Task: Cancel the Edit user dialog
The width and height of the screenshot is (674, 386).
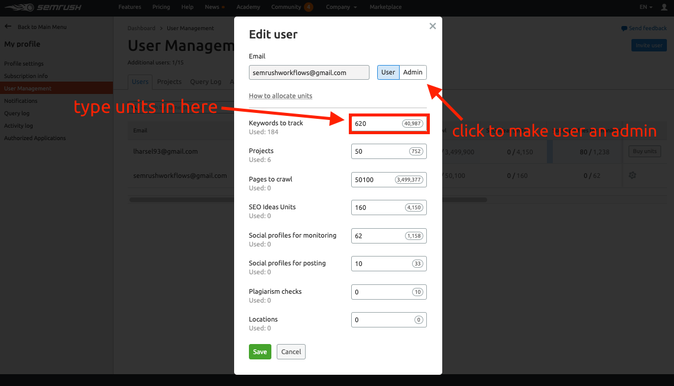Action: [x=291, y=352]
